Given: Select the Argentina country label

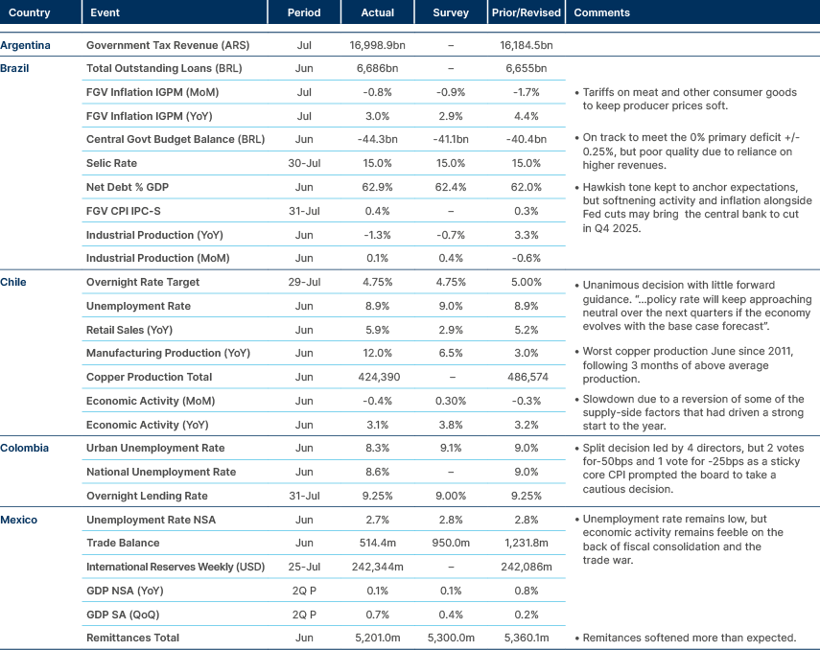Looking at the screenshot, I should point(25,45).
